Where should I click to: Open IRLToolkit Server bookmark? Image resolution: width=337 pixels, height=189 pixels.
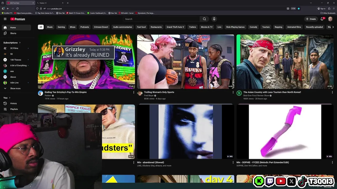(x=126, y=13)
